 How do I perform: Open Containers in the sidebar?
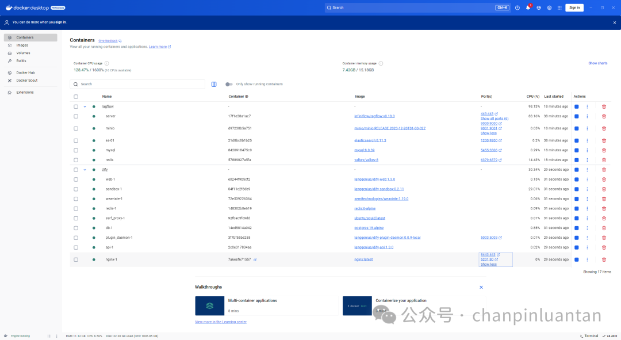point(30,37)
